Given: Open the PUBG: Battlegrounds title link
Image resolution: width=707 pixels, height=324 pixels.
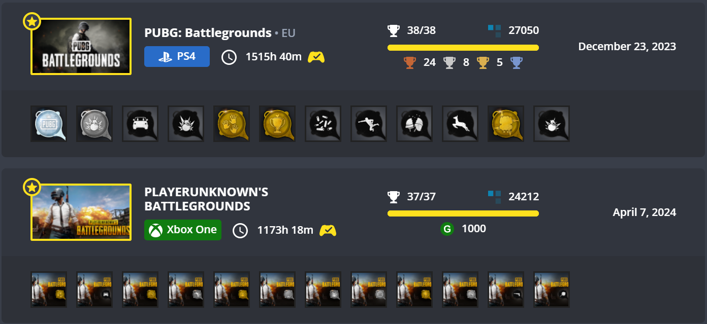Looking at the screenshot, I should point(208,33).
